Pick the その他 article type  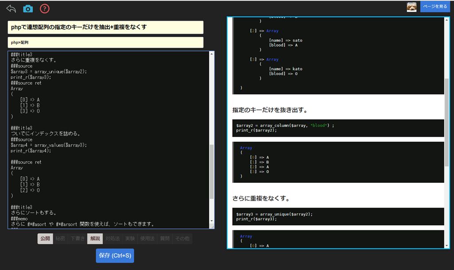[x=182, y=239]
